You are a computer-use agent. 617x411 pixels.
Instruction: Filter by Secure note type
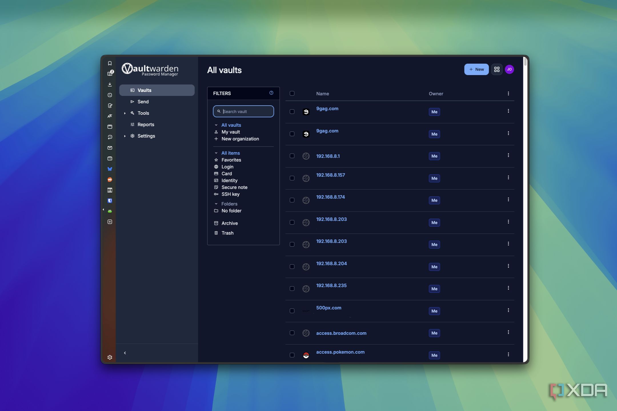(234, 187)
